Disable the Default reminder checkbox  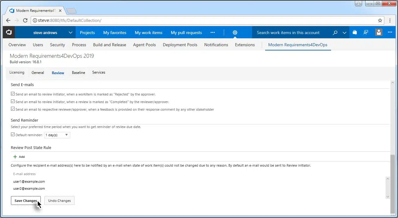click(x=13, y=135)
